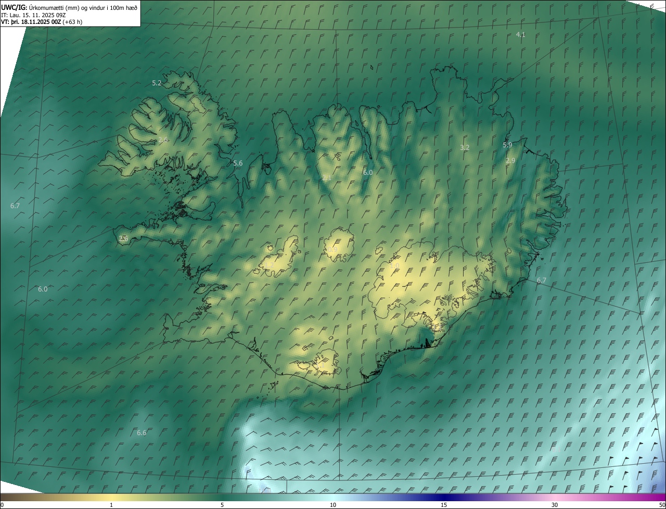The height and width of the screenshot is (509, 666).
Task: Click the 1.0 value on Vatnajökull glacier
Action: (x=394, y=266)
